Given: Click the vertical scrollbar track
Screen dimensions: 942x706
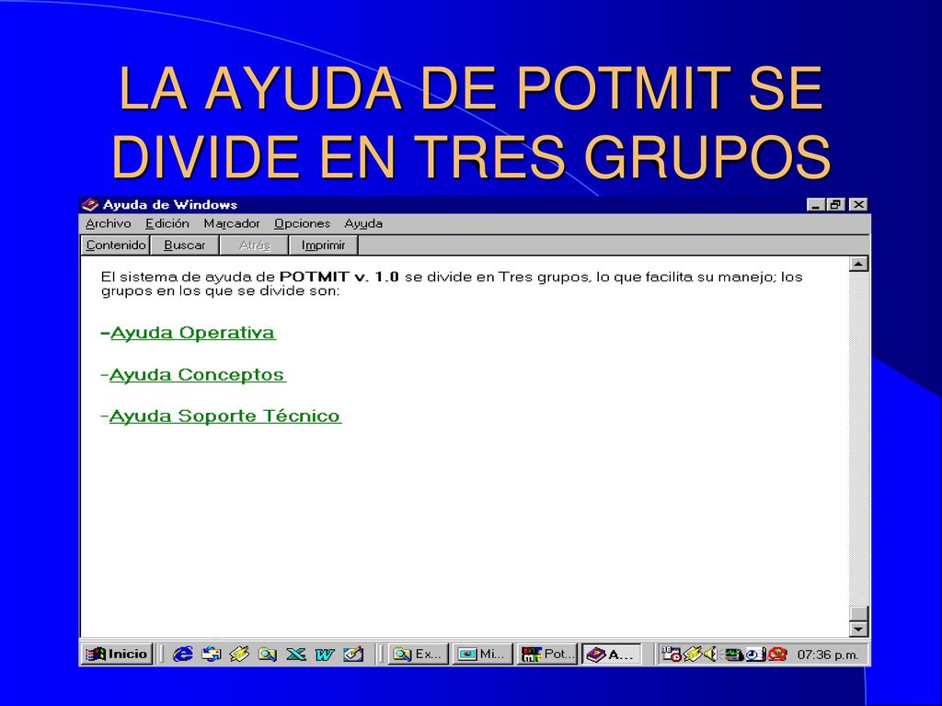Looking at the screenshot, I should 858,438.
